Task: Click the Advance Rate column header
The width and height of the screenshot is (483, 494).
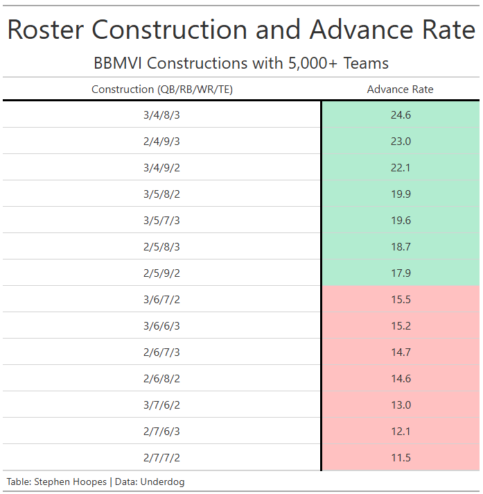Action: click(x=400, y=90)
